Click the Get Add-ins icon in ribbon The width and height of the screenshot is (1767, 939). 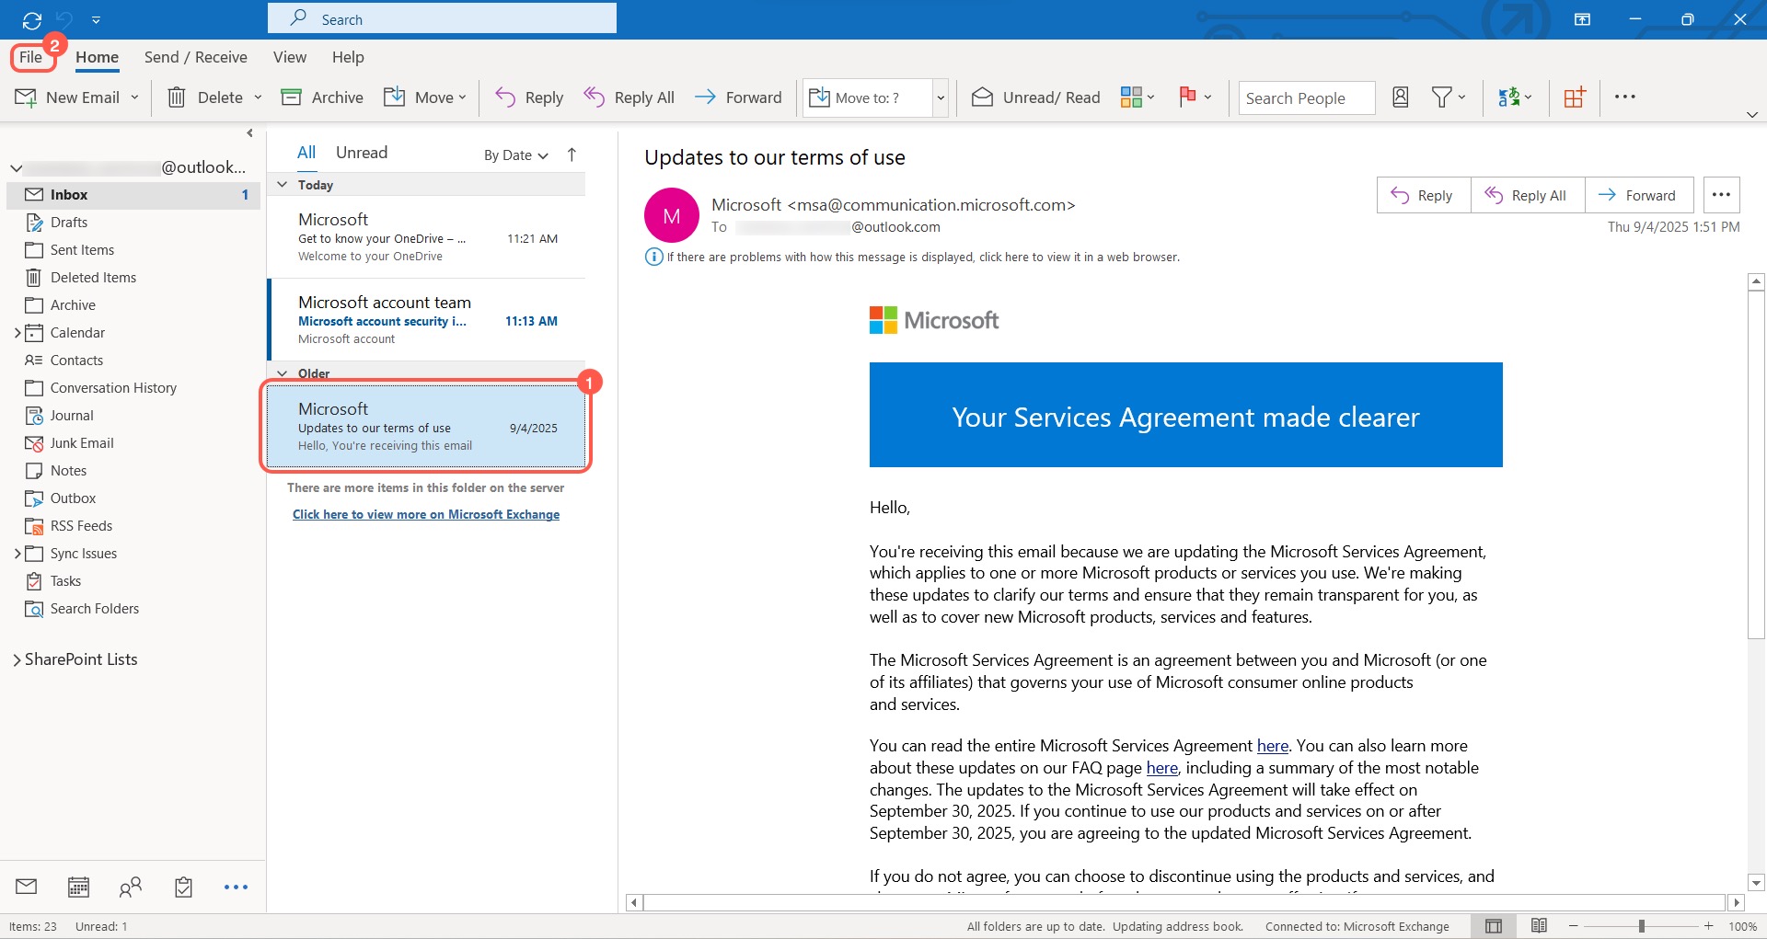coord(1575,97)
